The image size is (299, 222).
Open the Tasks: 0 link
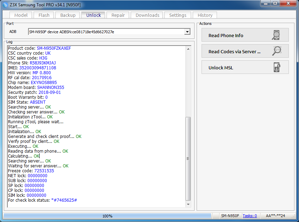250,216
